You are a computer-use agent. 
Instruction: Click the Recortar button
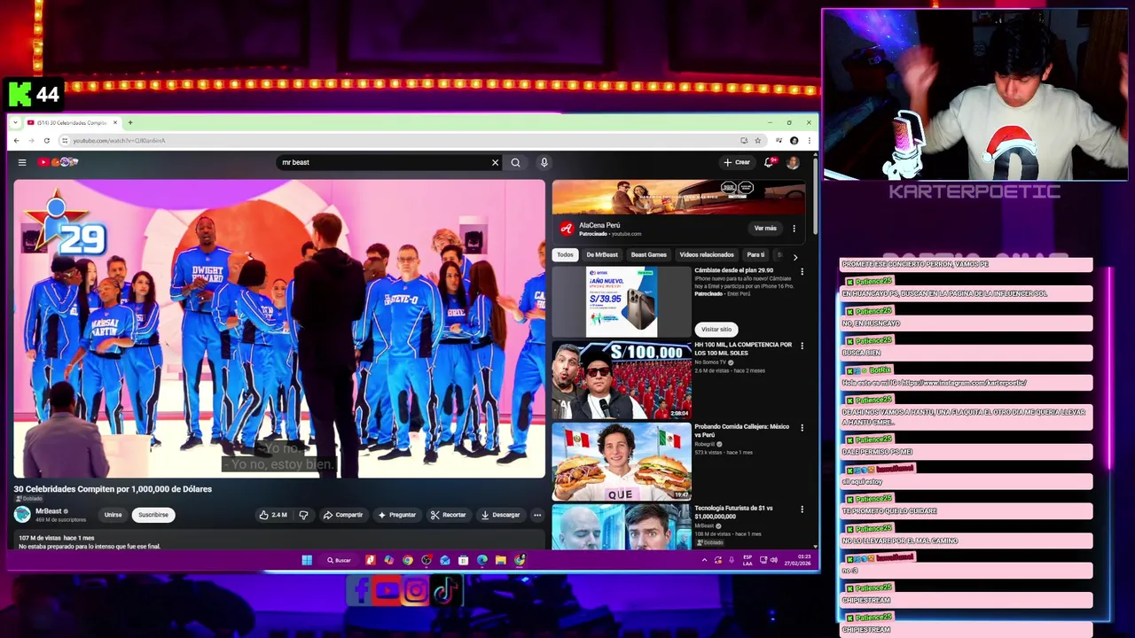448,515
